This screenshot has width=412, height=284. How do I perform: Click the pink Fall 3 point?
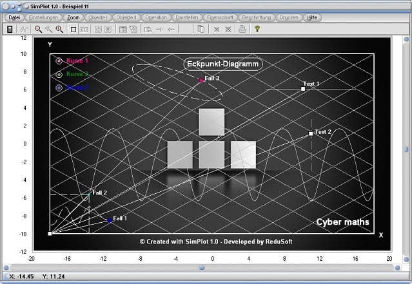tap(201, 80)
